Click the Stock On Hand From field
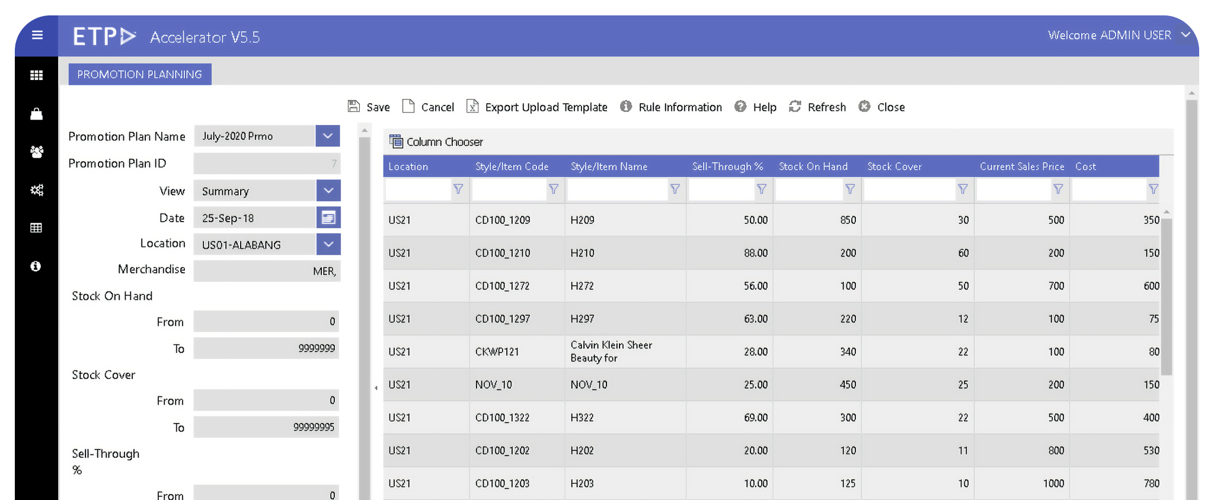The image size is (1214, 500). point(266,322)
